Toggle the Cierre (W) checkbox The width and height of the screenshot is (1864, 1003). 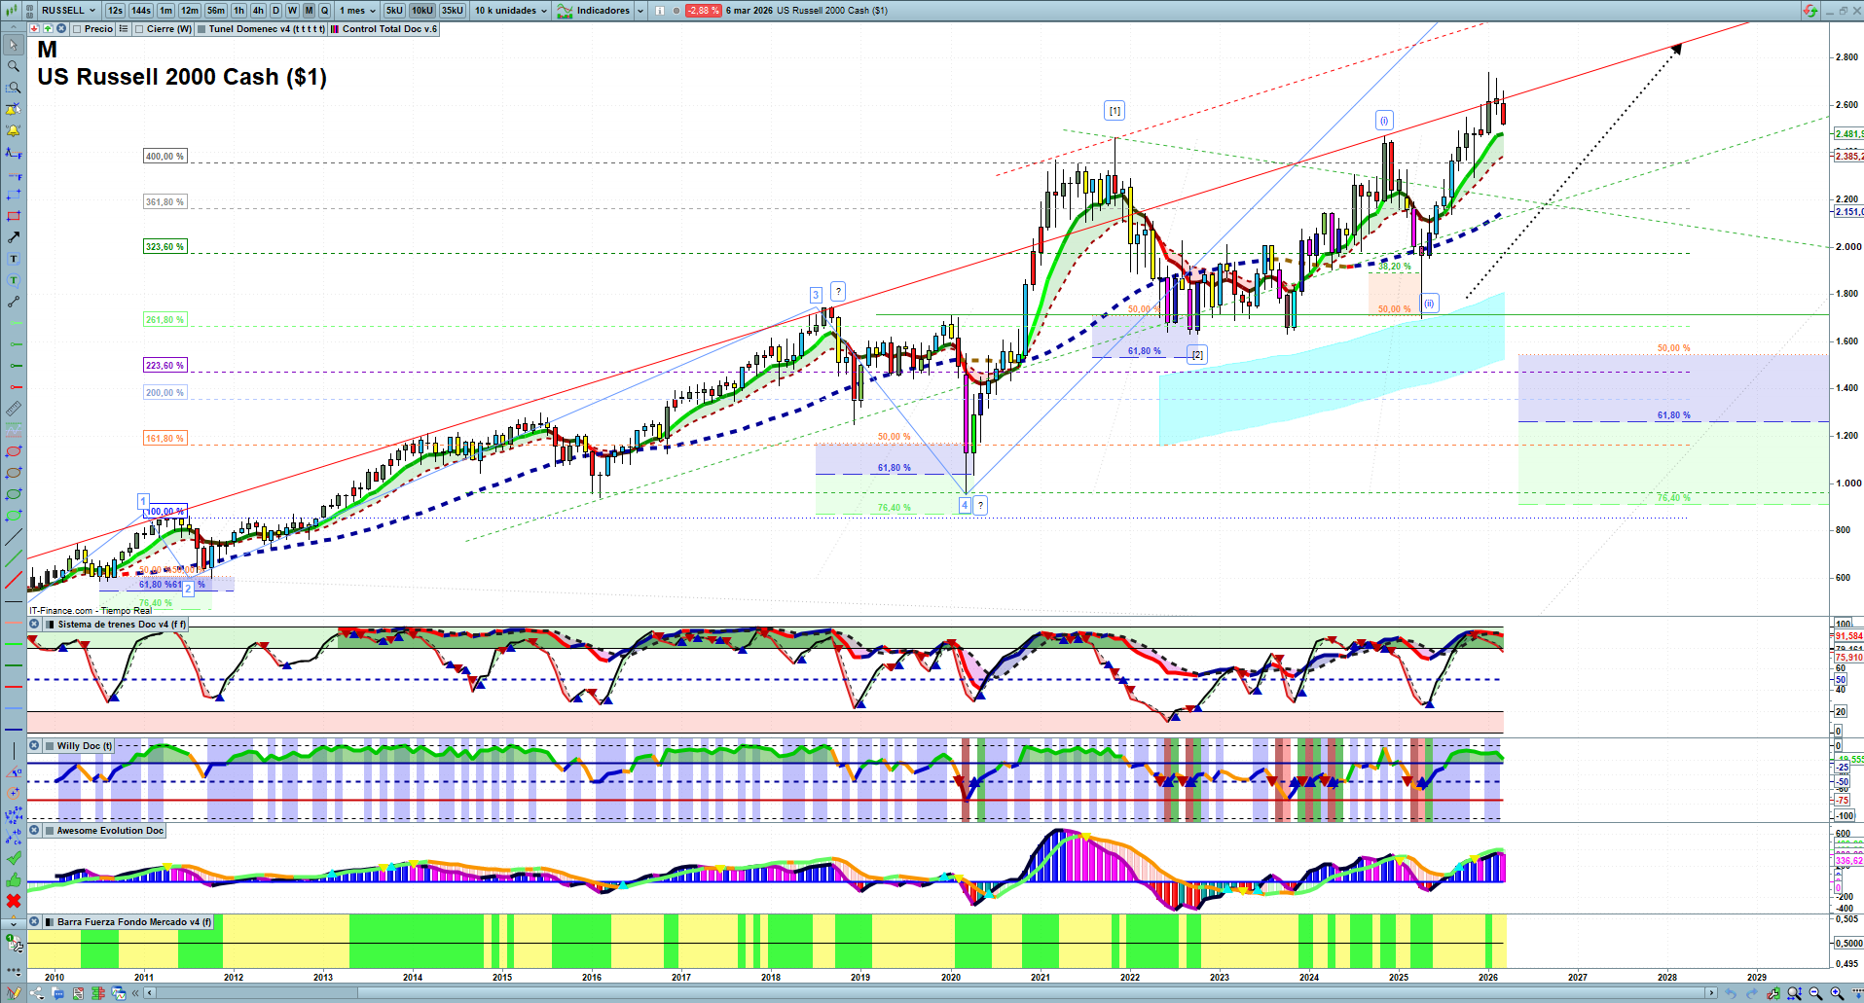pyautogui.click(x=139, y=29)
